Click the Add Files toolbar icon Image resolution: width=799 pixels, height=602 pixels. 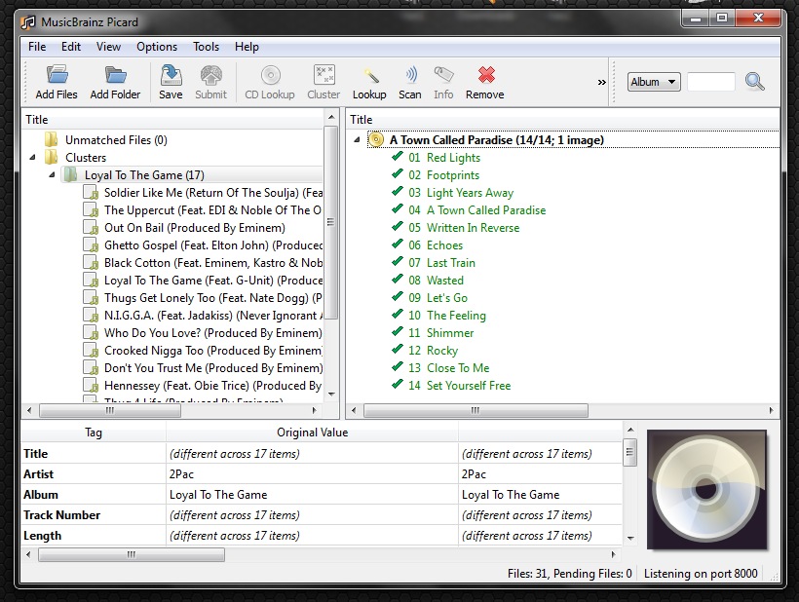point(57,75)
